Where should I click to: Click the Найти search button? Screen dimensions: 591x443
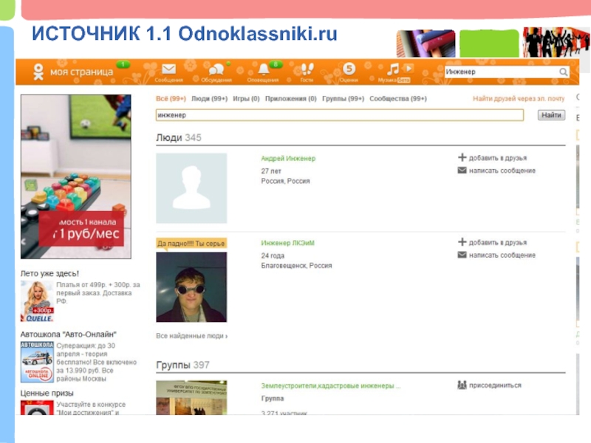coord(551,115)
